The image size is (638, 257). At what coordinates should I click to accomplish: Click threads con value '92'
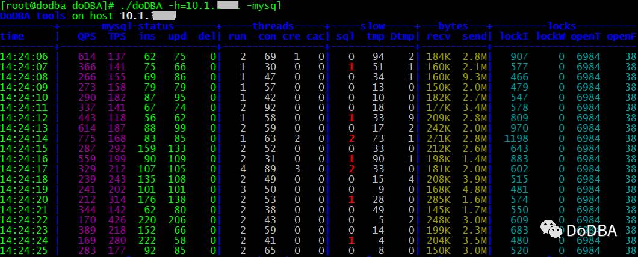point(270,107)
